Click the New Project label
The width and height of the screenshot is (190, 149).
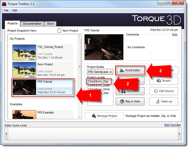click(x=70, y=31)
